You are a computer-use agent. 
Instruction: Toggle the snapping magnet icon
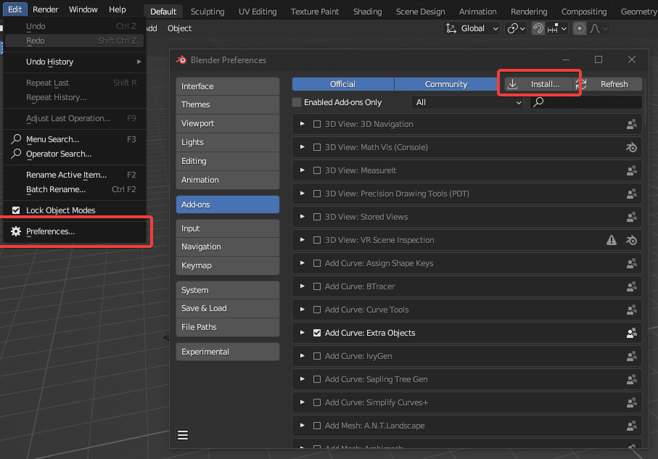click(538, 28)
